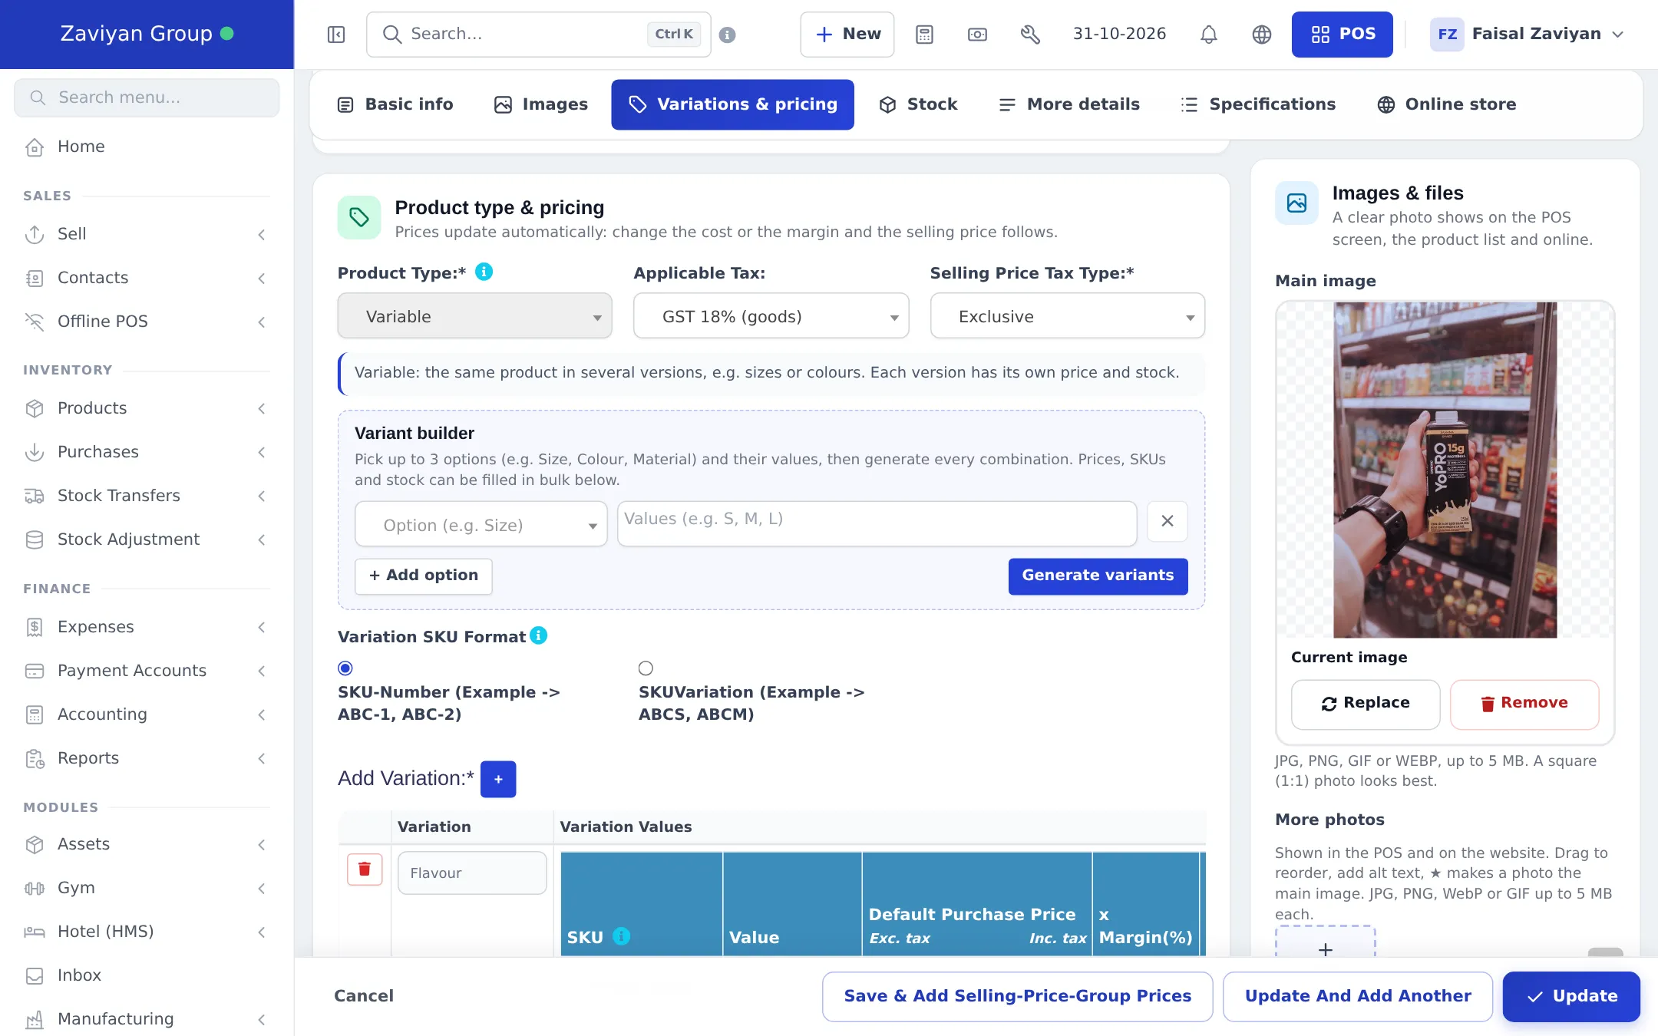Open Product Type dropdown set to Variable
This screenshot has width=1658, height=1036.
pyautogui.click(x=474, y=316)
